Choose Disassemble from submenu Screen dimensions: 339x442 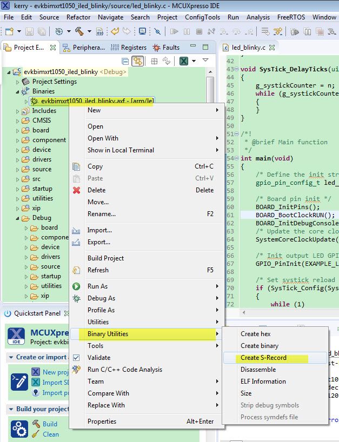(275, 370)
